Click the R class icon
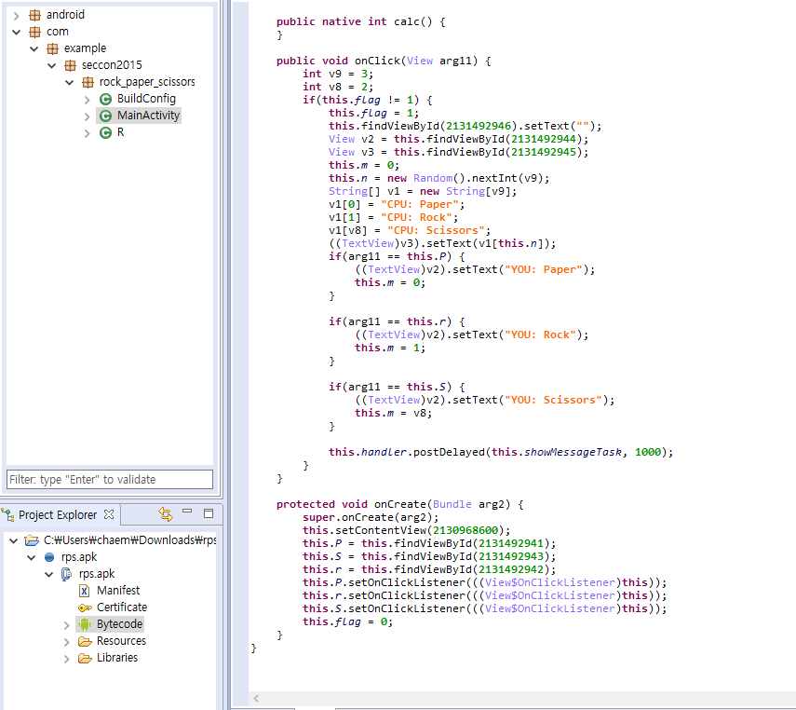The image size is (796, 710). coord(105,132)
